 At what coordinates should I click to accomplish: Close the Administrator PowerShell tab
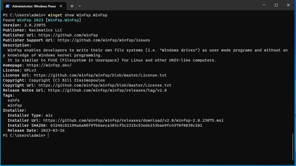pos(61,6)
